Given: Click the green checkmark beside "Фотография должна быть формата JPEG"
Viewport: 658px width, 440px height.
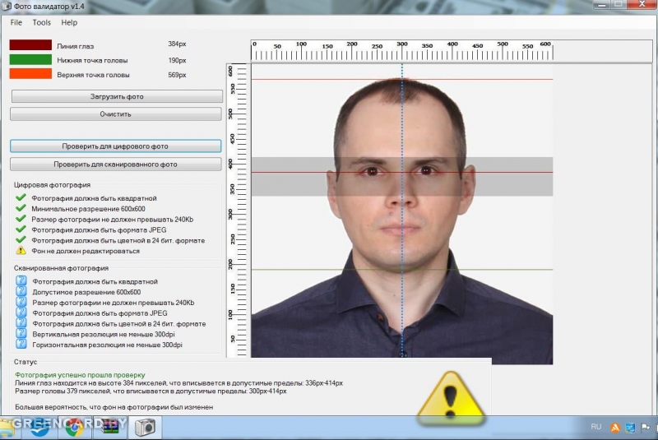Looking at the screenshot, I should tap(21, 229).
